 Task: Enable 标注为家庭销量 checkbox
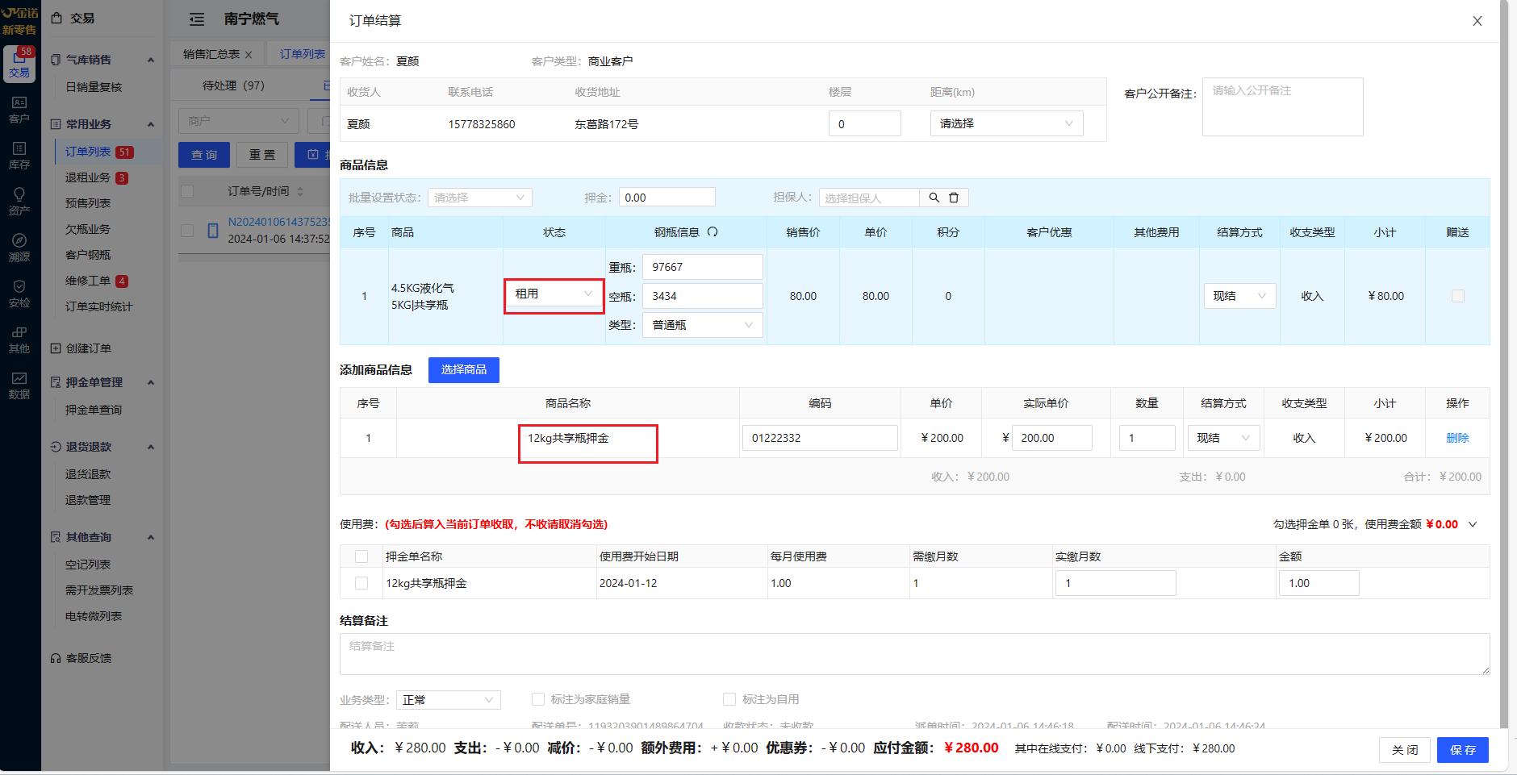(x=538, y=699)
